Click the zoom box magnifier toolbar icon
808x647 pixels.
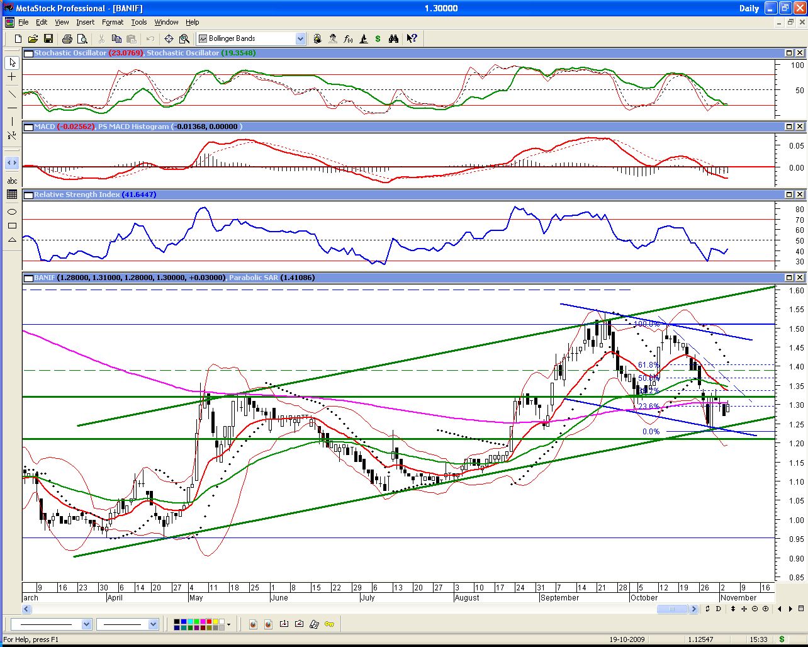184,38
